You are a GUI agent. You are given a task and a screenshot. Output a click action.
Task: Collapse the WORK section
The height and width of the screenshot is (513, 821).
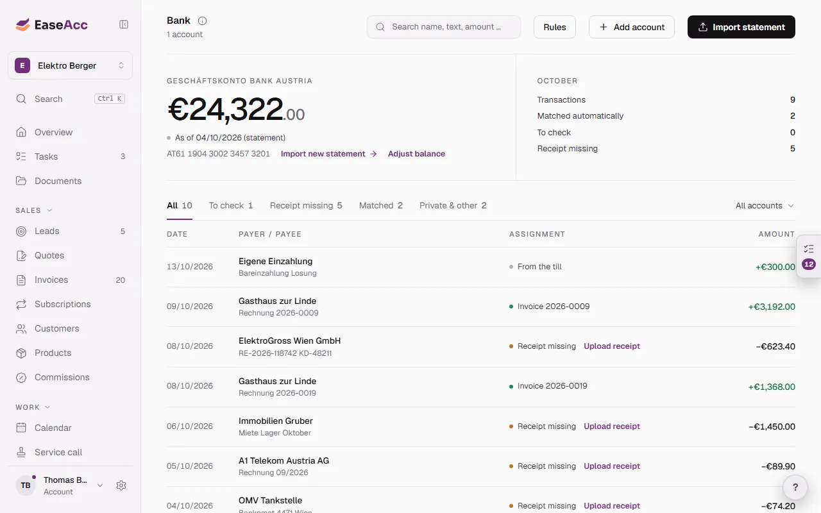pyautogui.click(x=33, y=407)
